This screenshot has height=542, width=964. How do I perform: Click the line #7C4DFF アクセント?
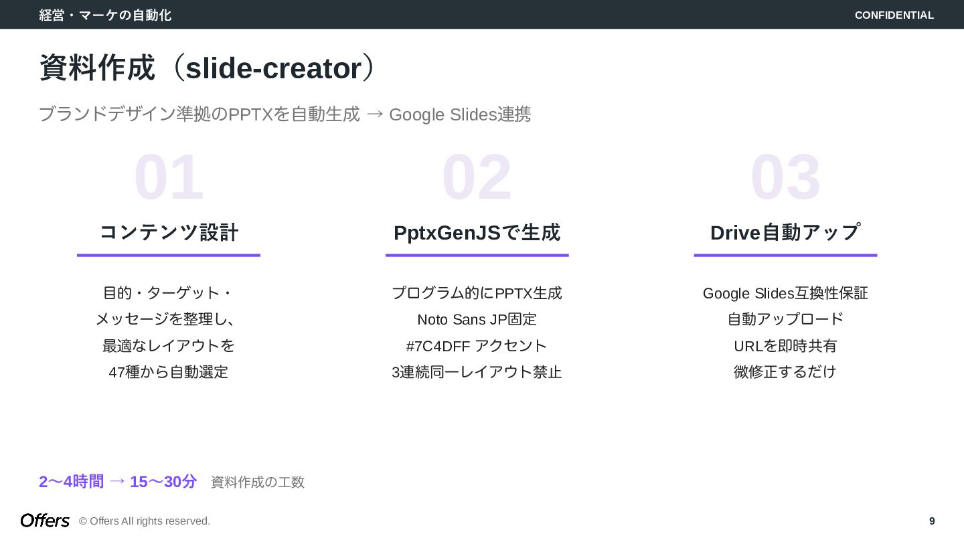477,345
